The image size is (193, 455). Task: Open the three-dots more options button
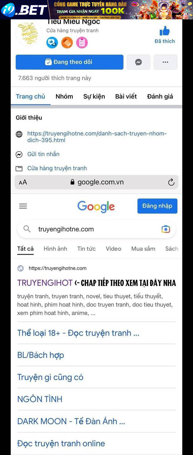click(165, 62)
